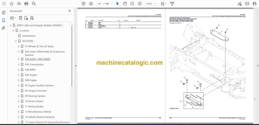259x125 pixels.
Task: Click the Save file icon
Action: click(x=4, y=4)
